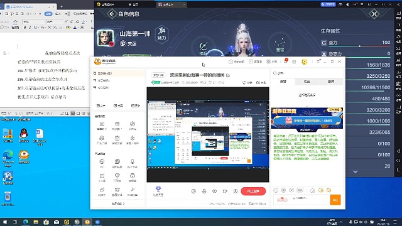Click the orange send button in chat
The height and width of the screenshot is (226, 402).
click(x=335, y=200)
